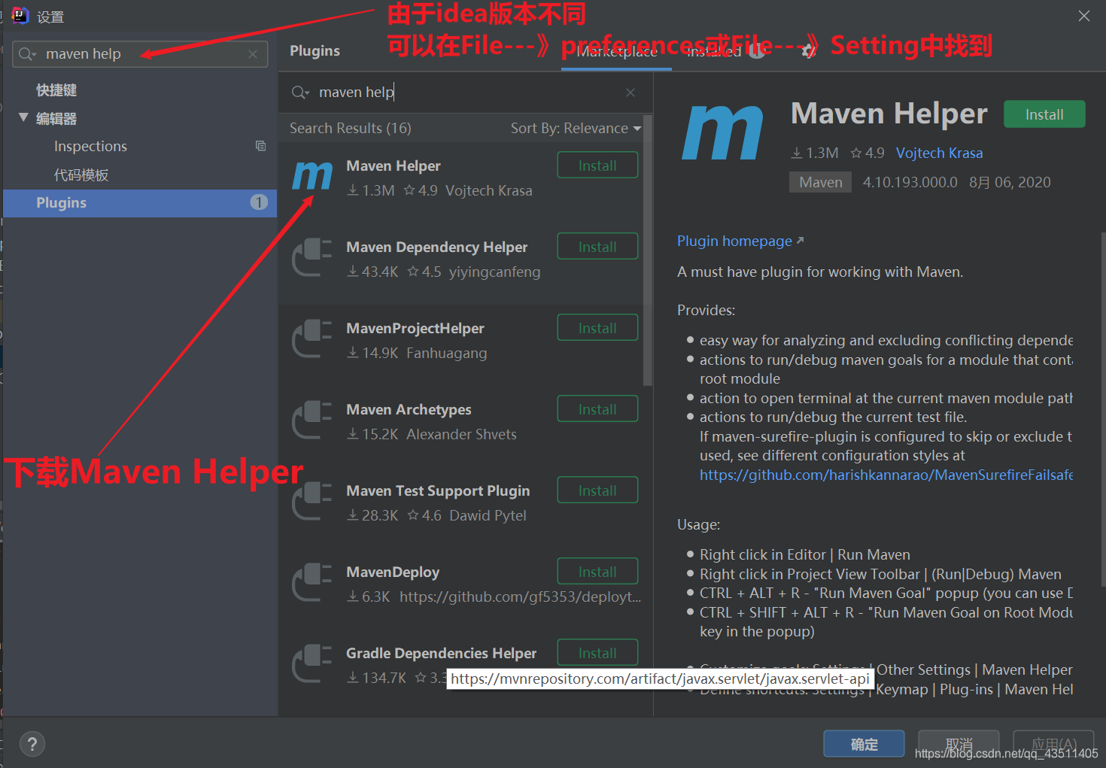Click the Maven Helper title in details pane
1106x768 pixels.
(x=889, y=114)
